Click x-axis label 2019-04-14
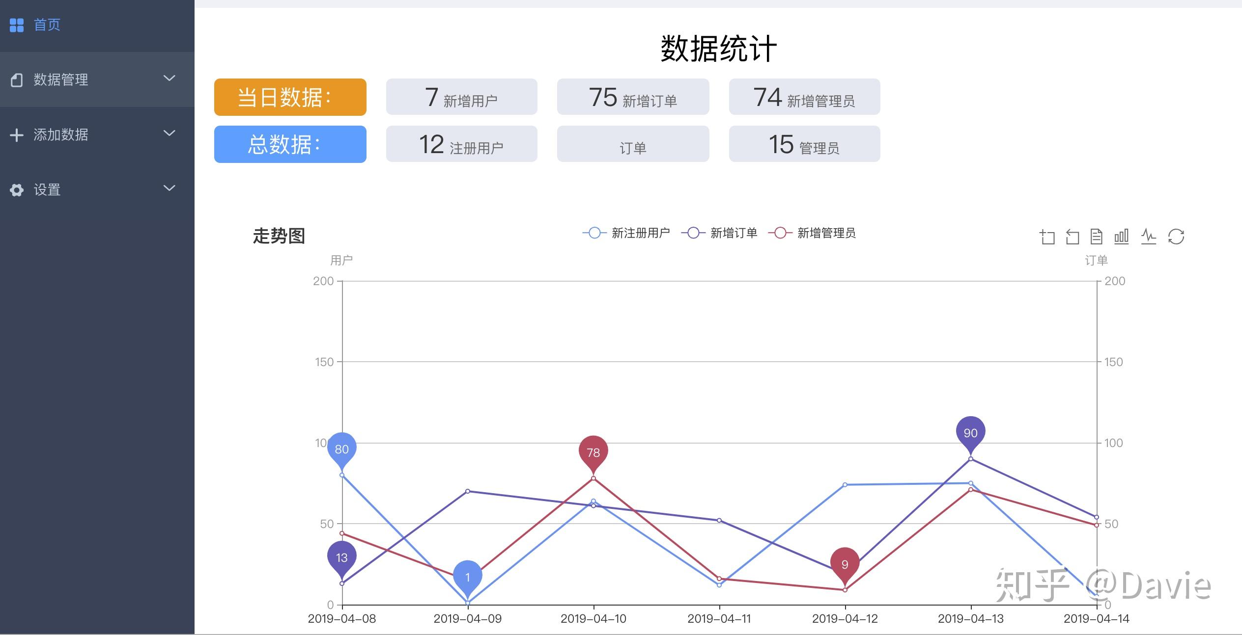 click(1097, 619)
